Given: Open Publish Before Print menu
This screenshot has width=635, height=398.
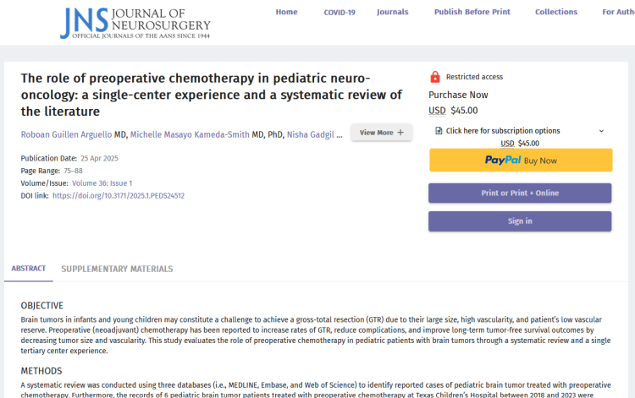Looking at the screenshot, I should click(472, 12).
